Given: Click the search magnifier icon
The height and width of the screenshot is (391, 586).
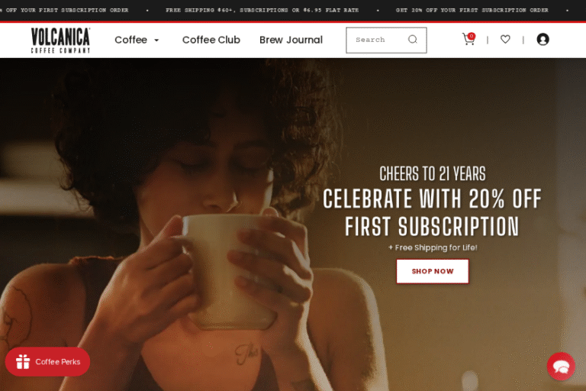Looking at the screenshot, I should (x=413, y=39).
